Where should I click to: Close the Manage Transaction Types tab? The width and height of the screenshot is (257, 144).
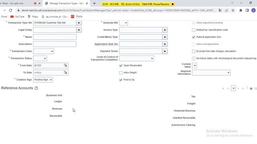87,3
